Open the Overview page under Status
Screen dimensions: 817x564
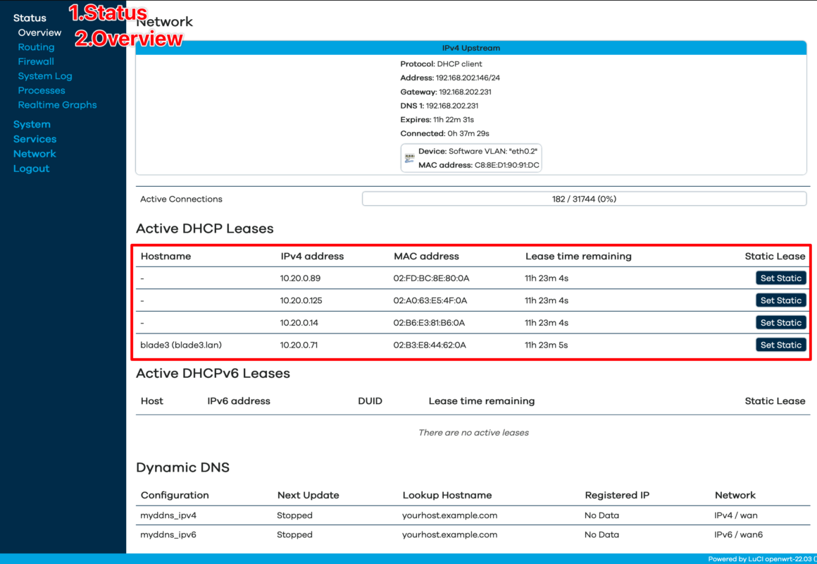tap(39, 32)
